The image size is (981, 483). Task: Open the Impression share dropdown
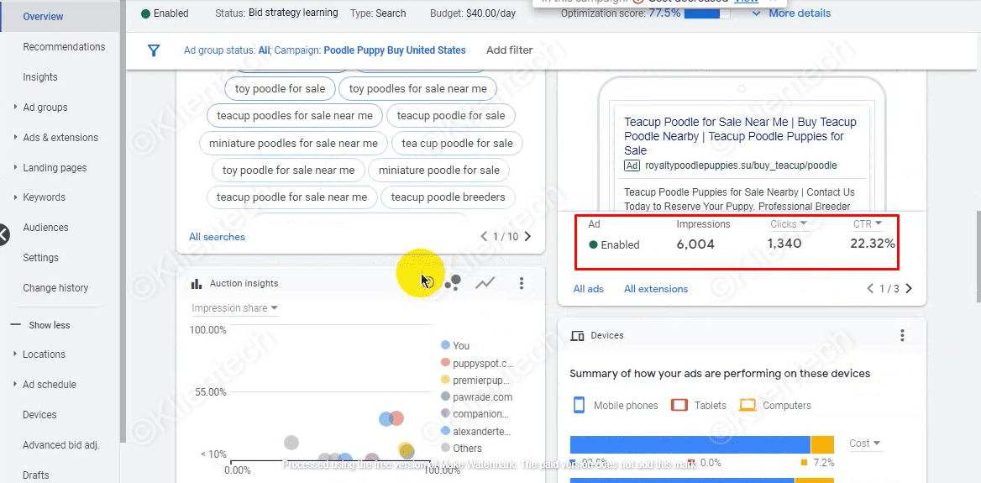pyautogui.click(x=234, y=308)
